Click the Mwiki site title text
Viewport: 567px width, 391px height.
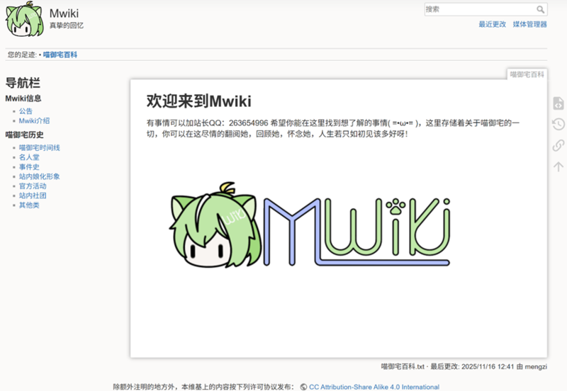tap(64, 13)
